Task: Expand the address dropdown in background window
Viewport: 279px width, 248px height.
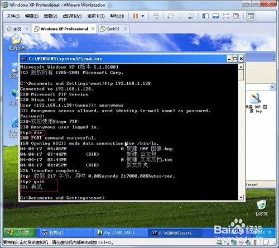Action: coord(272,87)
